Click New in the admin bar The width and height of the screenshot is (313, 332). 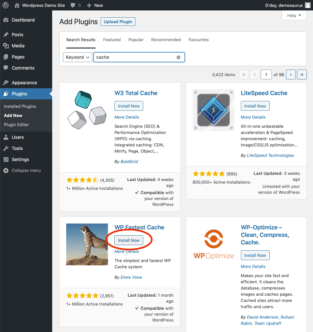coord(99,5)
